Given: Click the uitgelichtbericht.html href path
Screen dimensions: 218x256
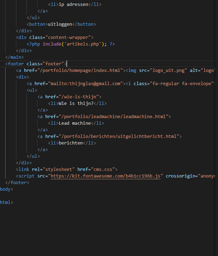Looking at the screenshot, I should coord(119,136).
